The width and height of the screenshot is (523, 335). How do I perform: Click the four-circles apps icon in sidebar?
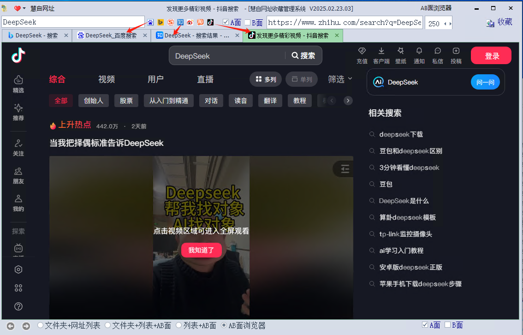point(18,288)
